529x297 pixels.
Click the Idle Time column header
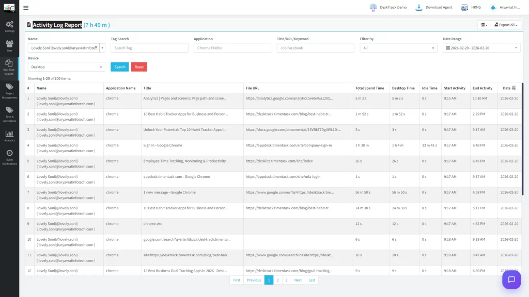pyautogui.click(x=429, y=88)
